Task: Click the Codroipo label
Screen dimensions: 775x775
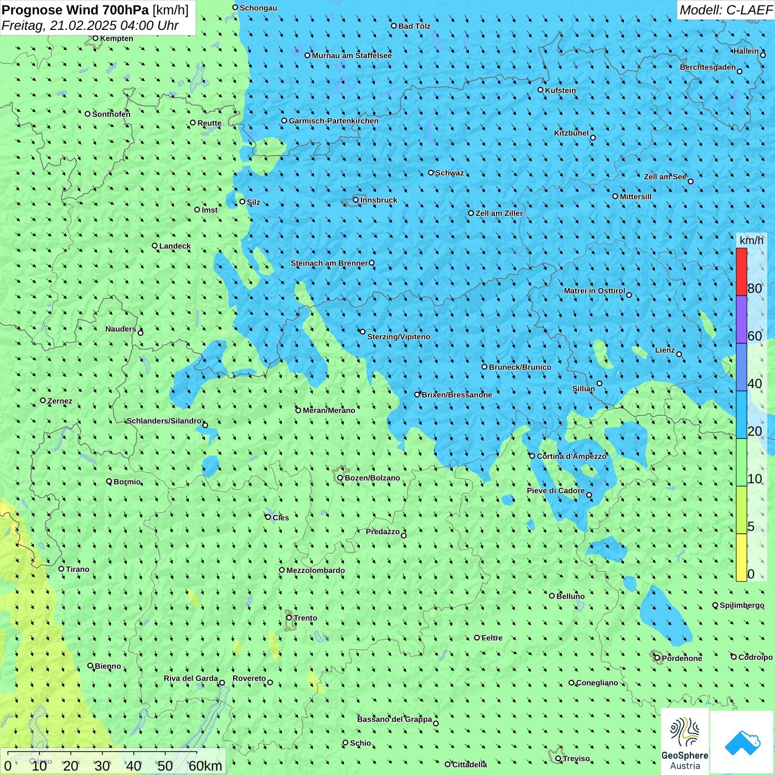Action: point(755,657)
